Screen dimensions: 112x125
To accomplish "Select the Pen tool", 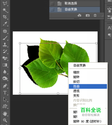I will tap(5, 86).
